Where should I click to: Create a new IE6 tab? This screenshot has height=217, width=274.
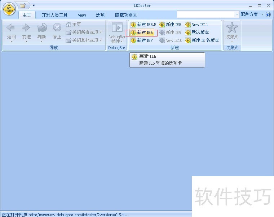coord(142,32)
